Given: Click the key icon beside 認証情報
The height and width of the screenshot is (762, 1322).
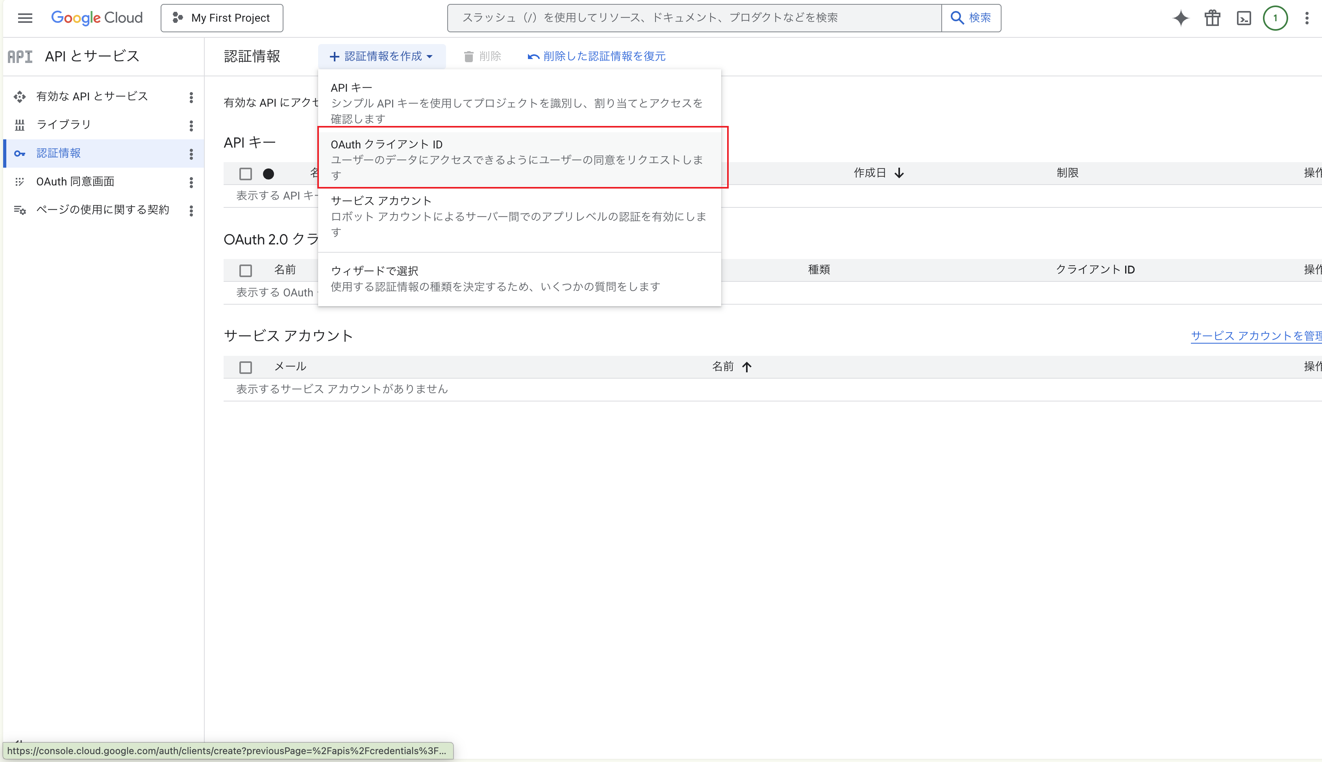Looking at the screenshot, I should 19,154.
